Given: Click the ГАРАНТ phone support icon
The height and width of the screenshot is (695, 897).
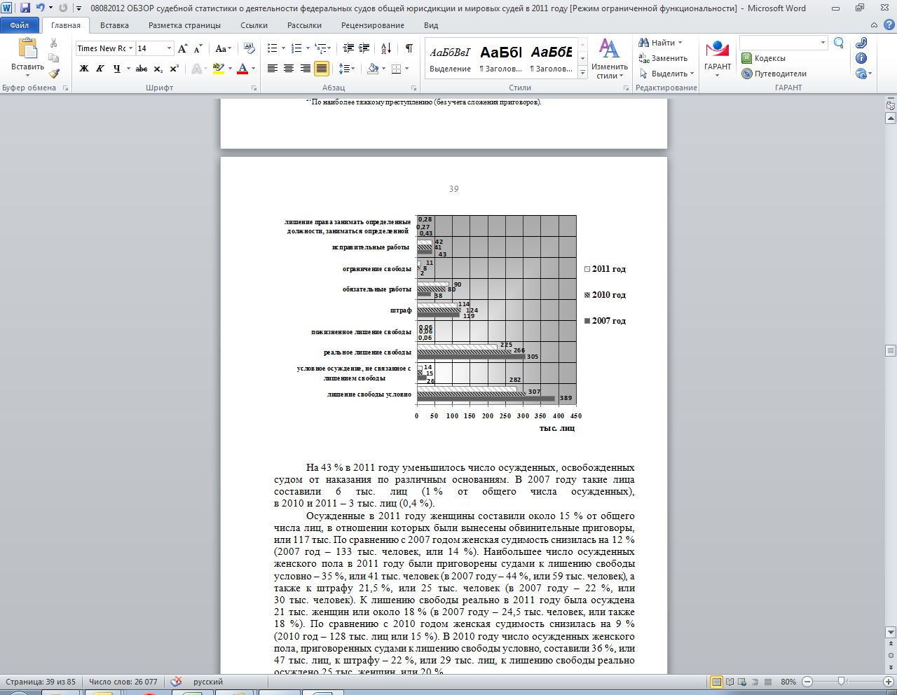Looking at the screenshot, I should coord(861,43).
